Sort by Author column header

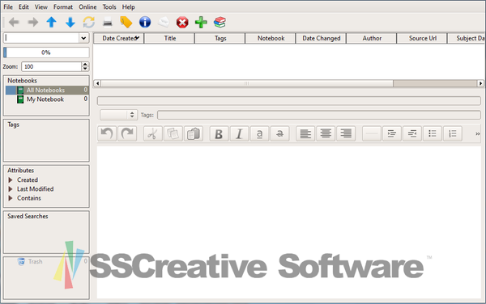(x=372, y=38)
